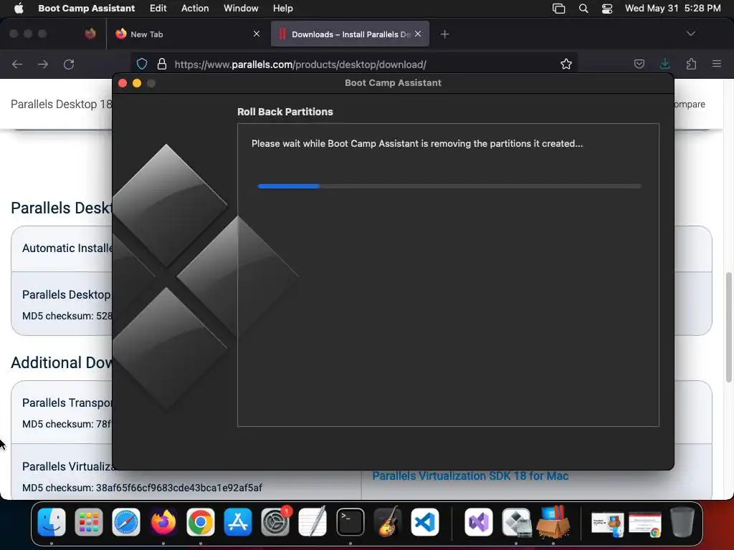Save page to Pocket

[639, 64]
